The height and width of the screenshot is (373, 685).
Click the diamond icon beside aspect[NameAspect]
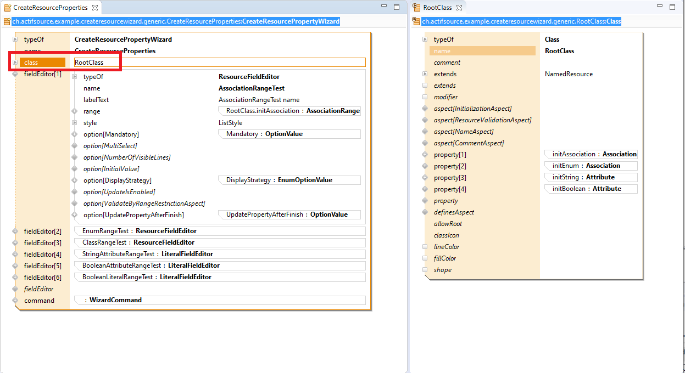coord(425,132)
